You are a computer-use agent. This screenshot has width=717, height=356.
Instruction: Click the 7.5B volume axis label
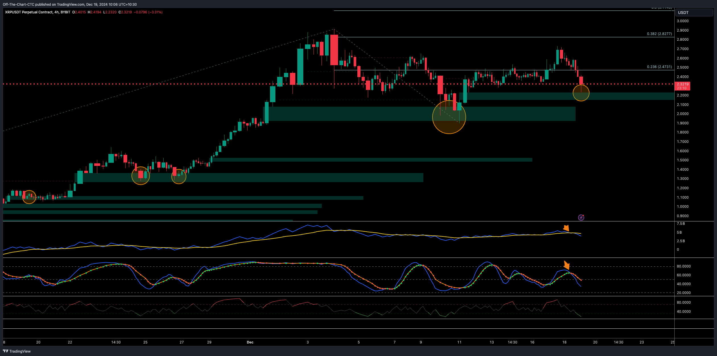[681, 224]
